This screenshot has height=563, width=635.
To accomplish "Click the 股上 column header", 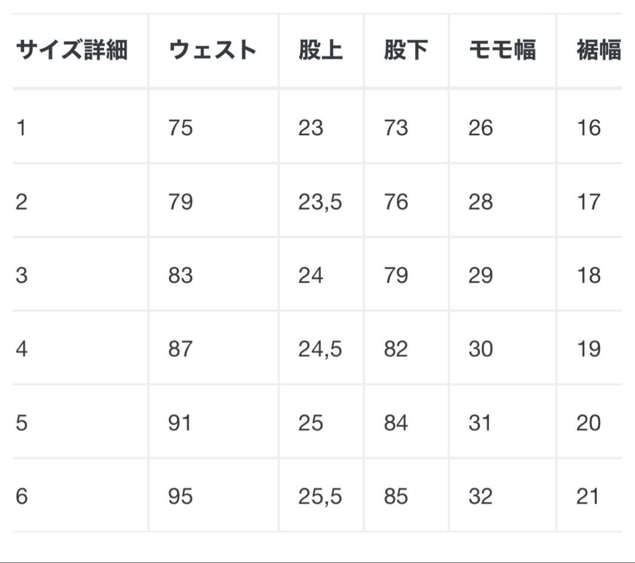I will click(320, 51).
